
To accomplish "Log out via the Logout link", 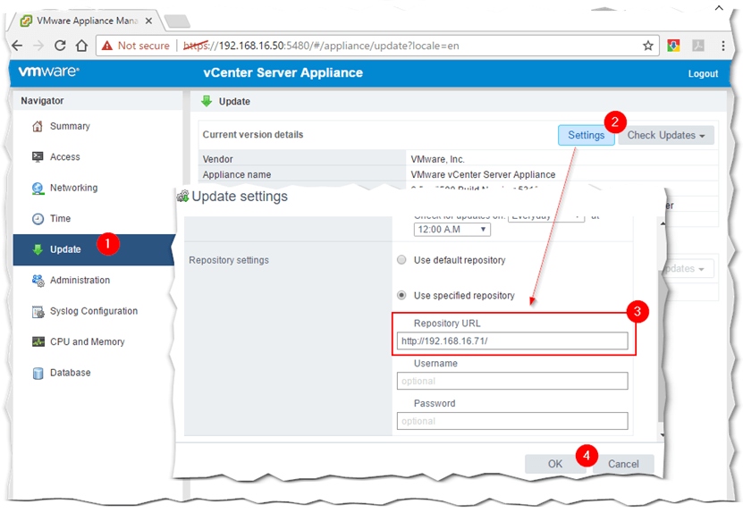I will (x=703, y=74).
